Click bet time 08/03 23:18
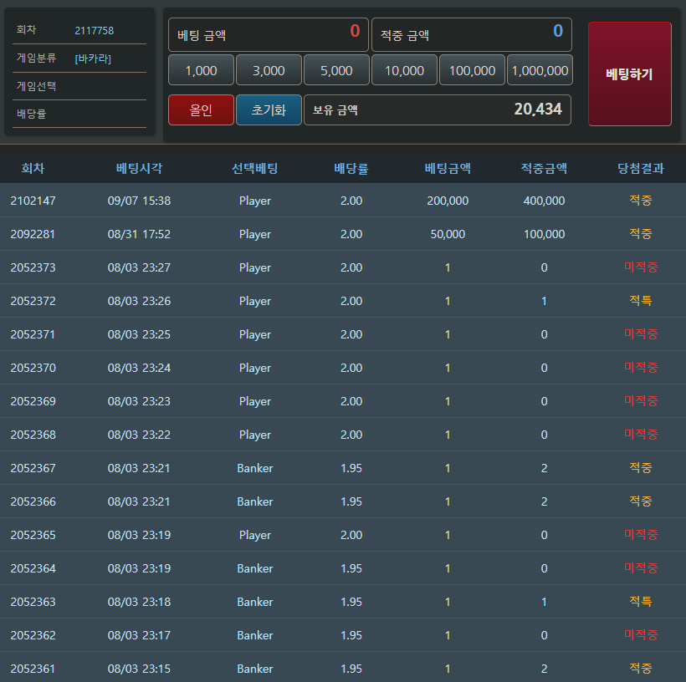 coord(139,602)
